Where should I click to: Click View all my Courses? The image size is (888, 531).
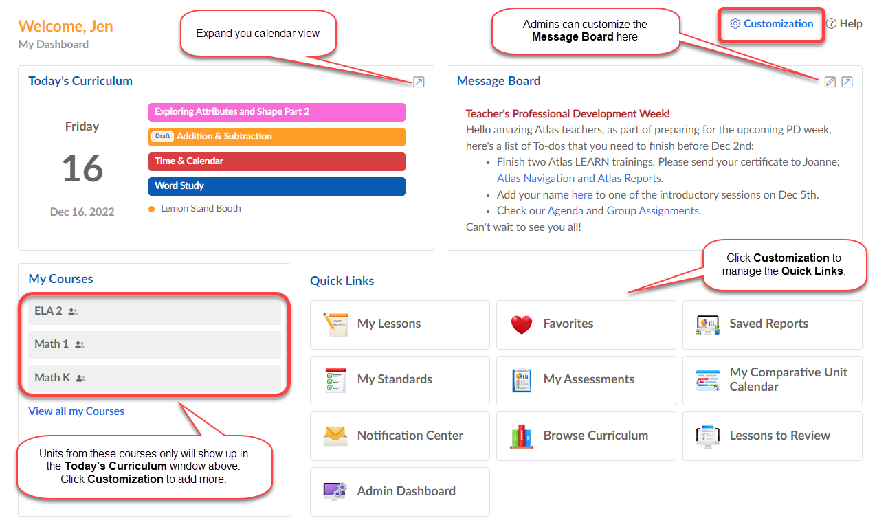tap(76, 411)
